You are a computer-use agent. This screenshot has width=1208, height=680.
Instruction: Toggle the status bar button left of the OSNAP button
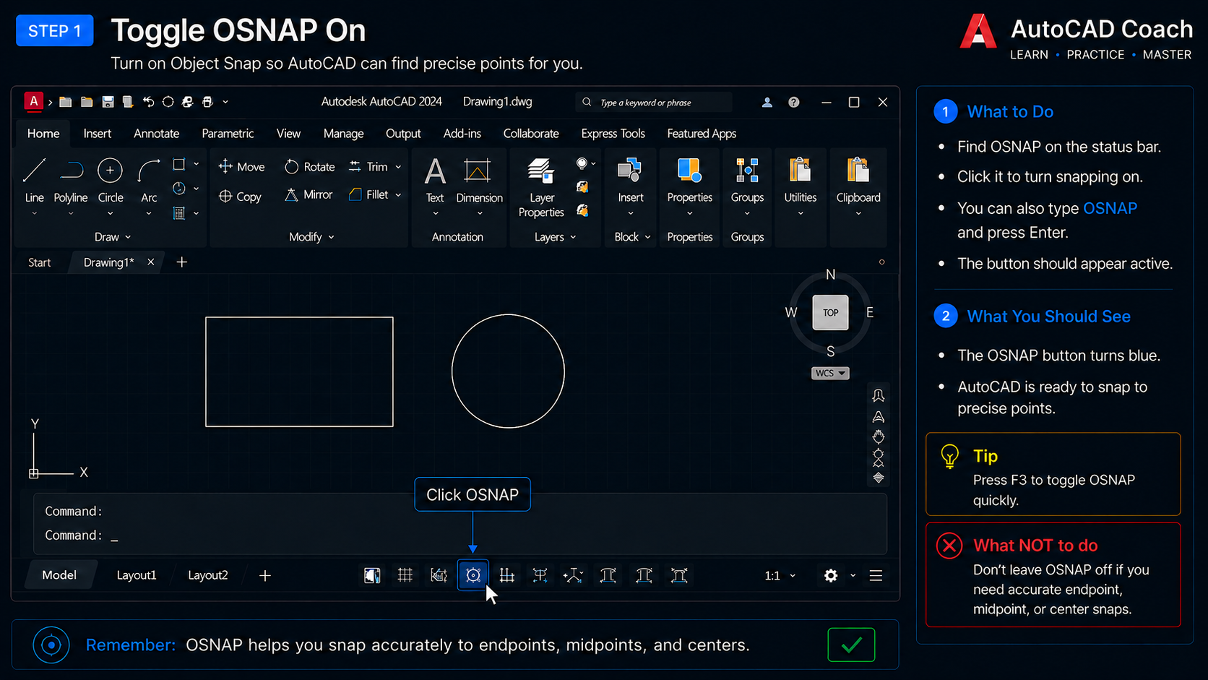click(x=439, y=575)
